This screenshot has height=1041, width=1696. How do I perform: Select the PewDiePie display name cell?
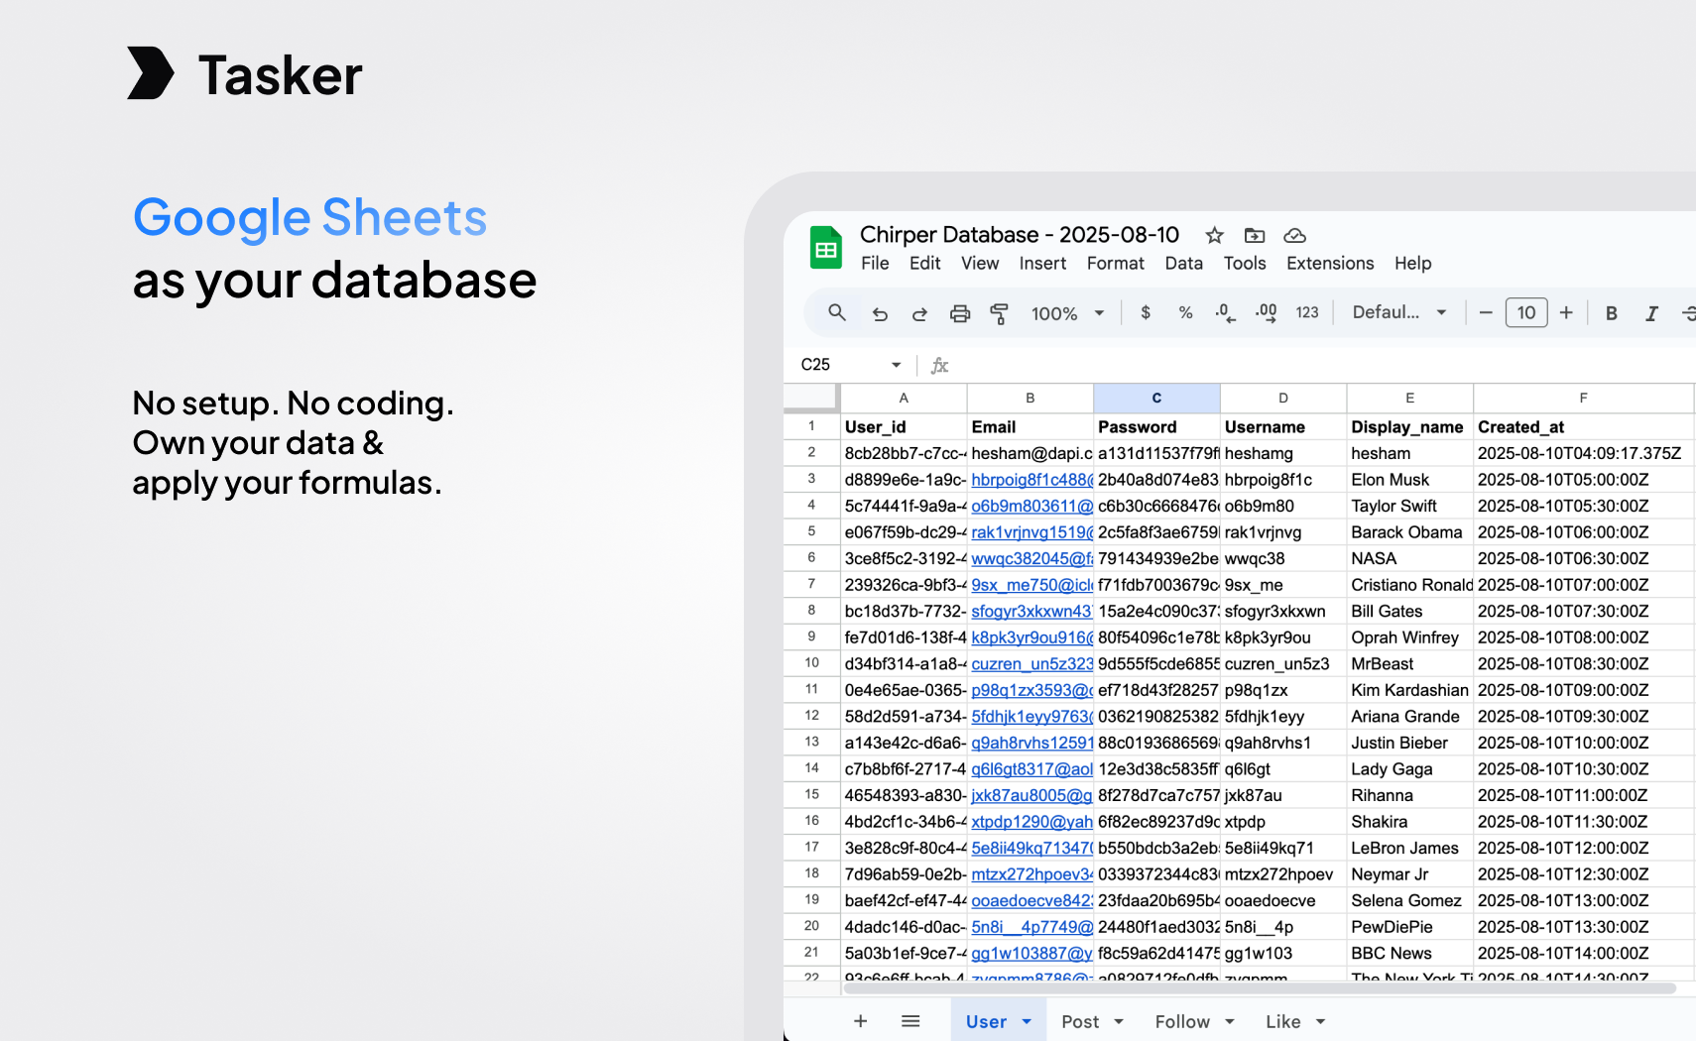pos(1409,927)
